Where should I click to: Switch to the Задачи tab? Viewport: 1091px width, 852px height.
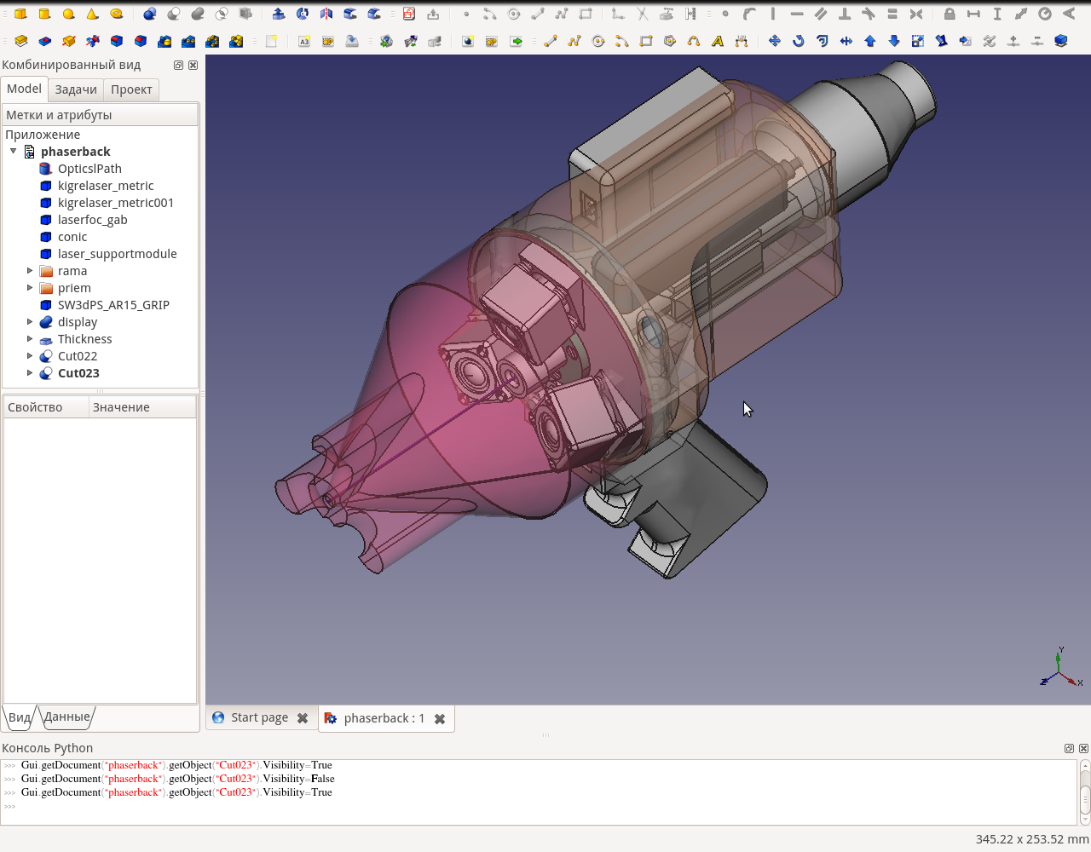coord(77,89)
